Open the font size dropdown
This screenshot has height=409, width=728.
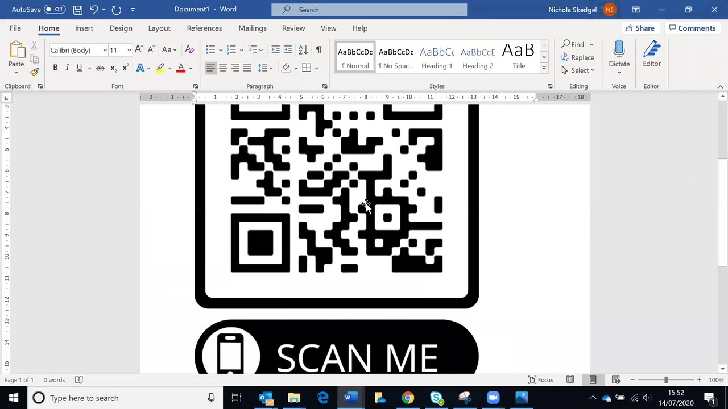point(129,50)
